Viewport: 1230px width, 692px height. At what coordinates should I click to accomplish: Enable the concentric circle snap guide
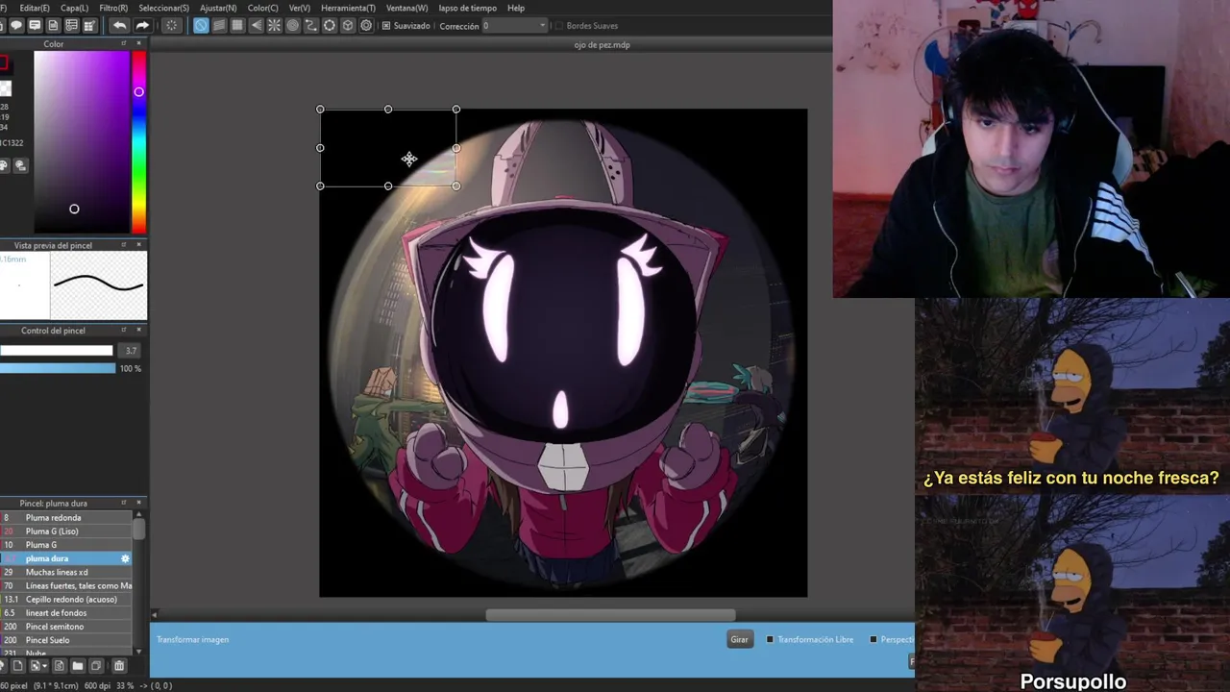click(x=292, y=26)
